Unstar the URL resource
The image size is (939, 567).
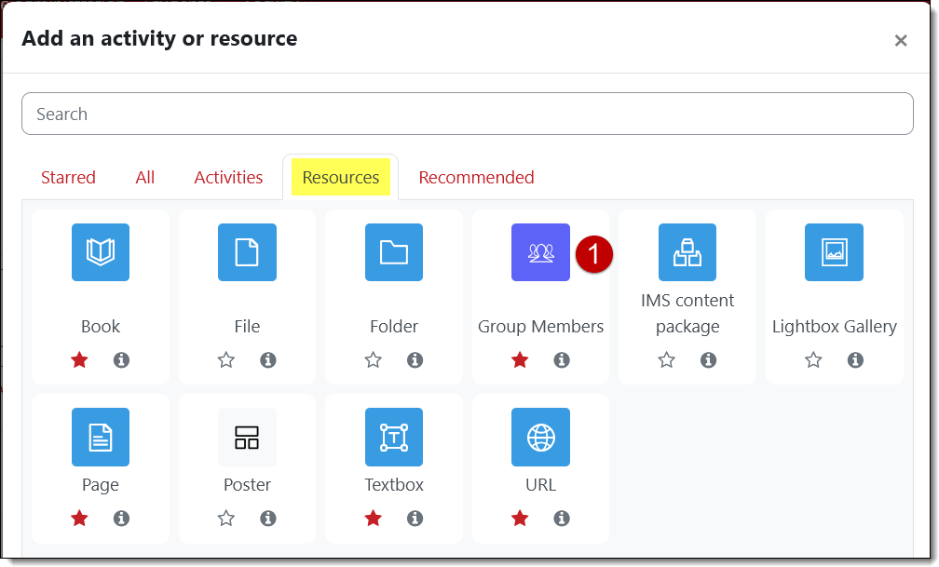pyautogui.click(x=520, y=518)
